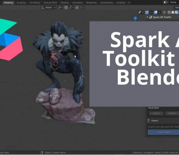Open the overlays options dropdown arrow
This screenshot has height=155, width=179.
pyautogui.click(x=160, y=12)
